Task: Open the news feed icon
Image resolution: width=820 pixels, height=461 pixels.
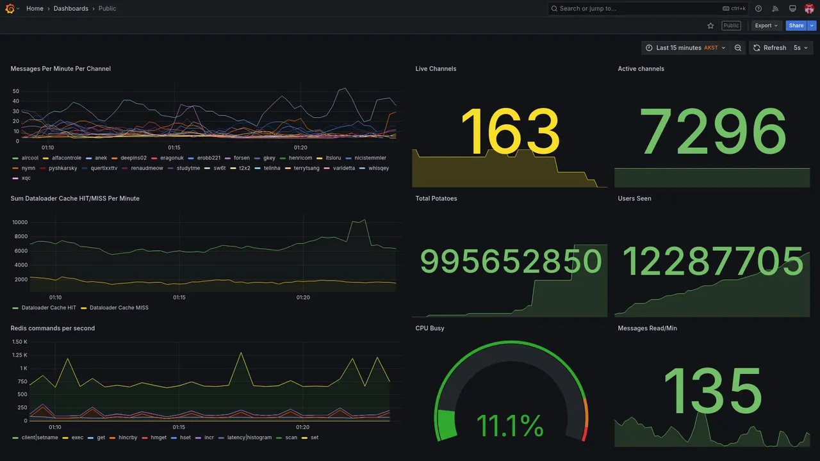Action: click(775, 8)
